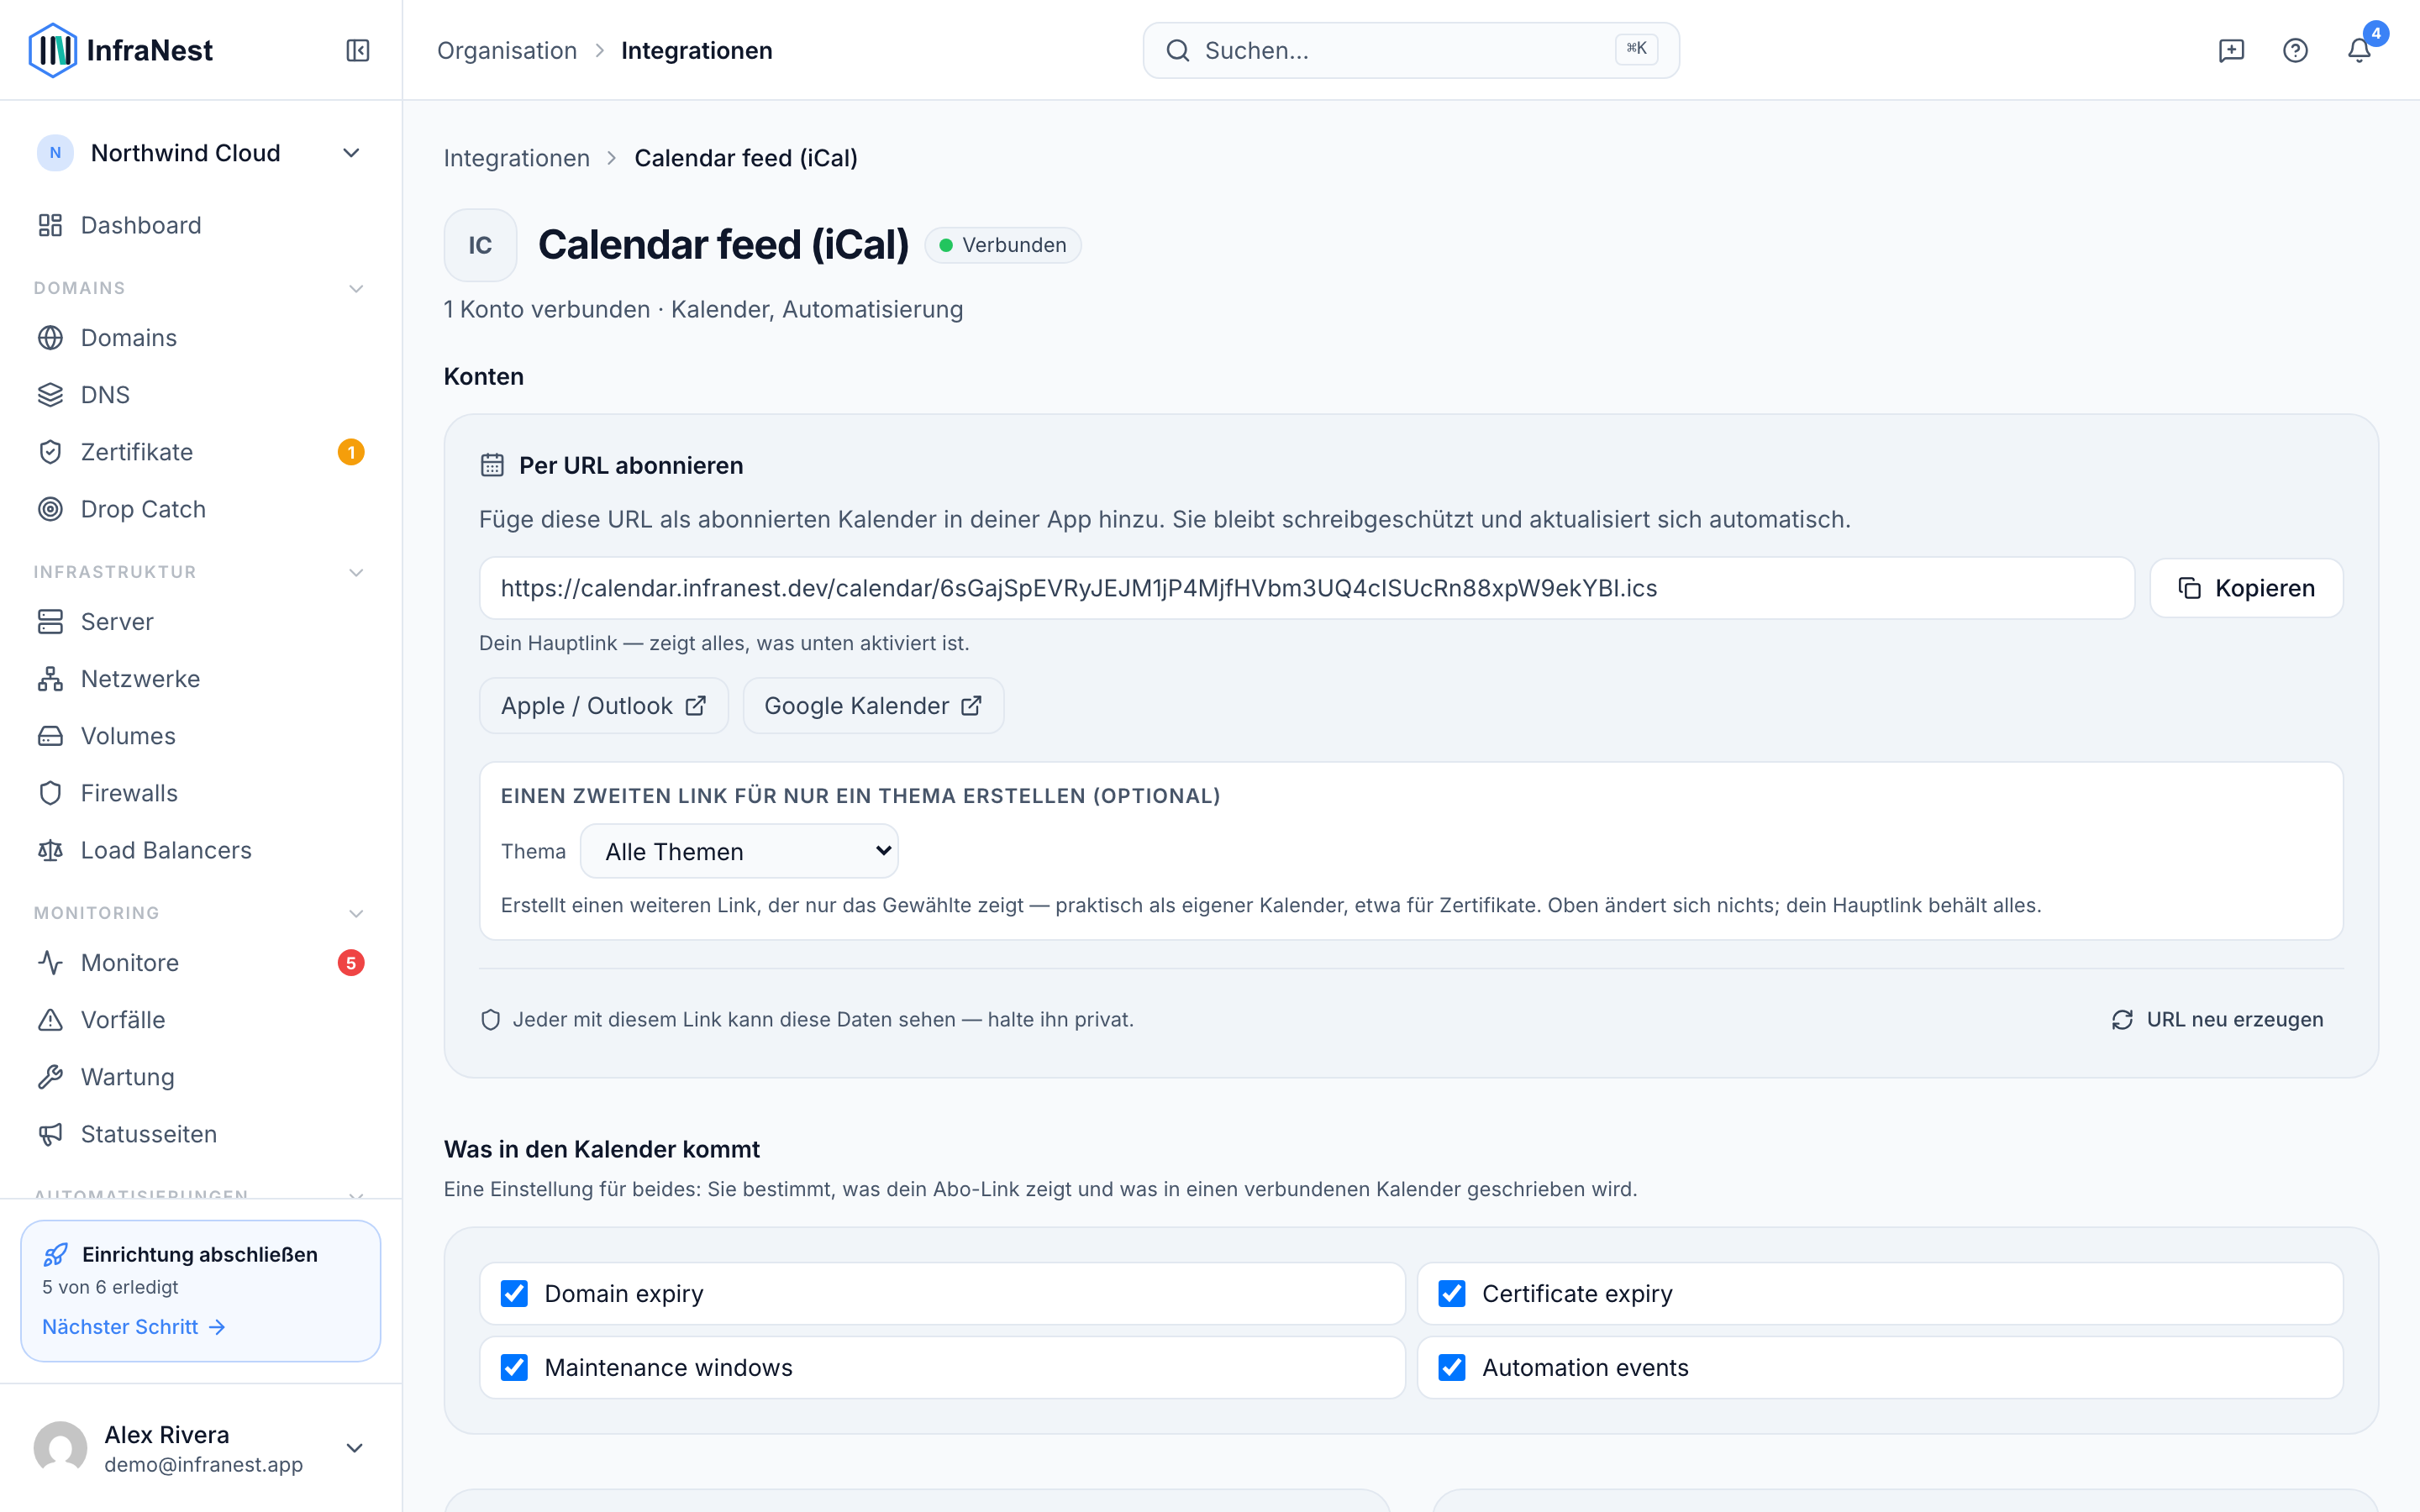Click the Monitore pulse icon

[x=50, y=963]
